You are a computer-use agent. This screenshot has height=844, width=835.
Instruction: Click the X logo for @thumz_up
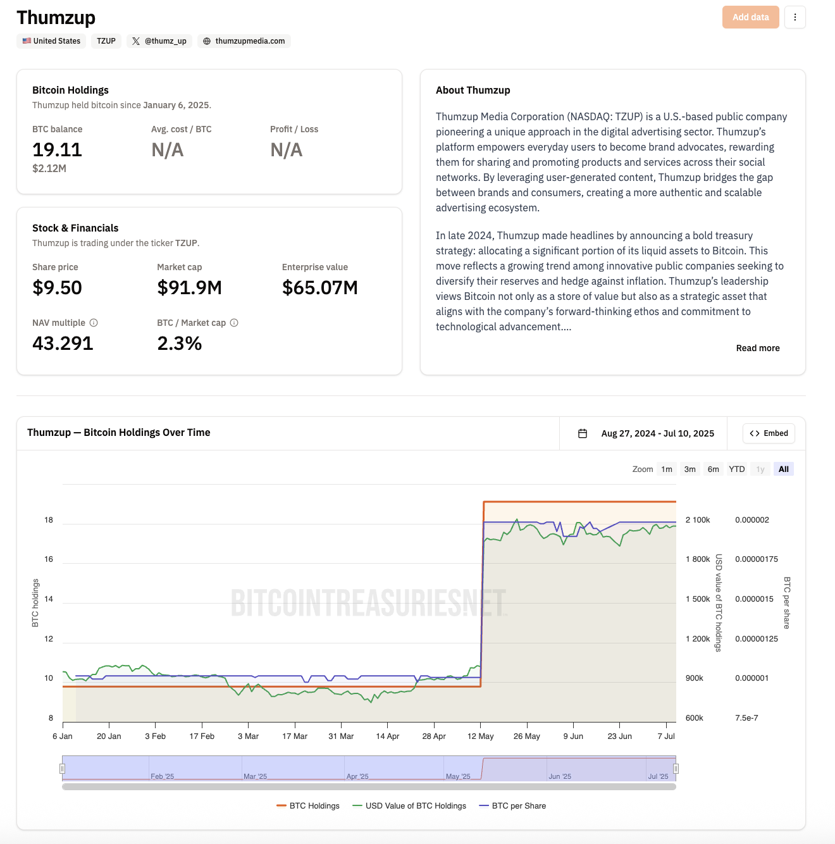[x=136, y=41]
